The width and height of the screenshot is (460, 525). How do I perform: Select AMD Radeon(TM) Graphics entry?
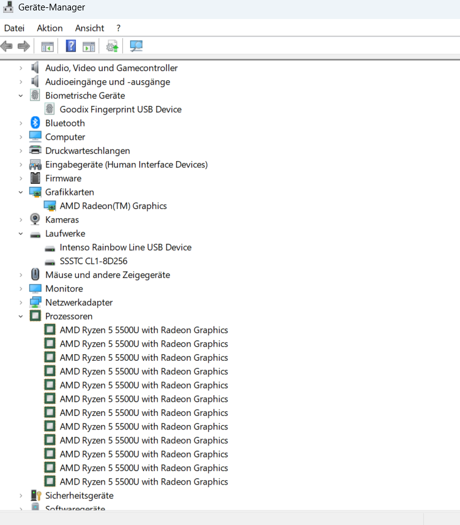[113, 206]
